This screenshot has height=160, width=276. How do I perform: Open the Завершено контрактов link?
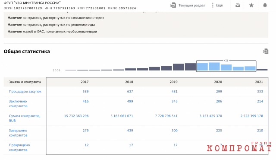(18, 133)
